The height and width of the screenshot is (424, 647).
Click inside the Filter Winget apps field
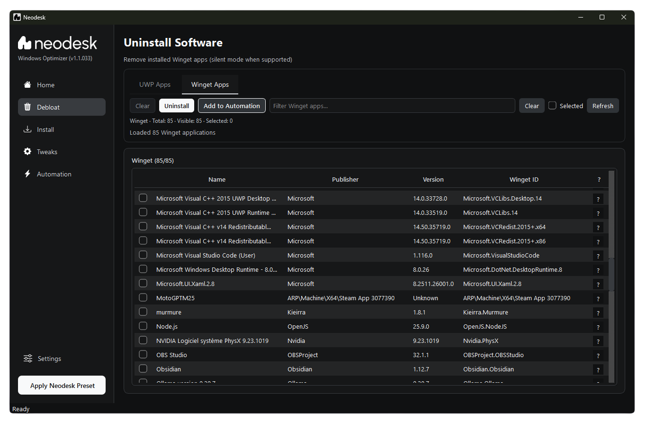click(392, 105)
